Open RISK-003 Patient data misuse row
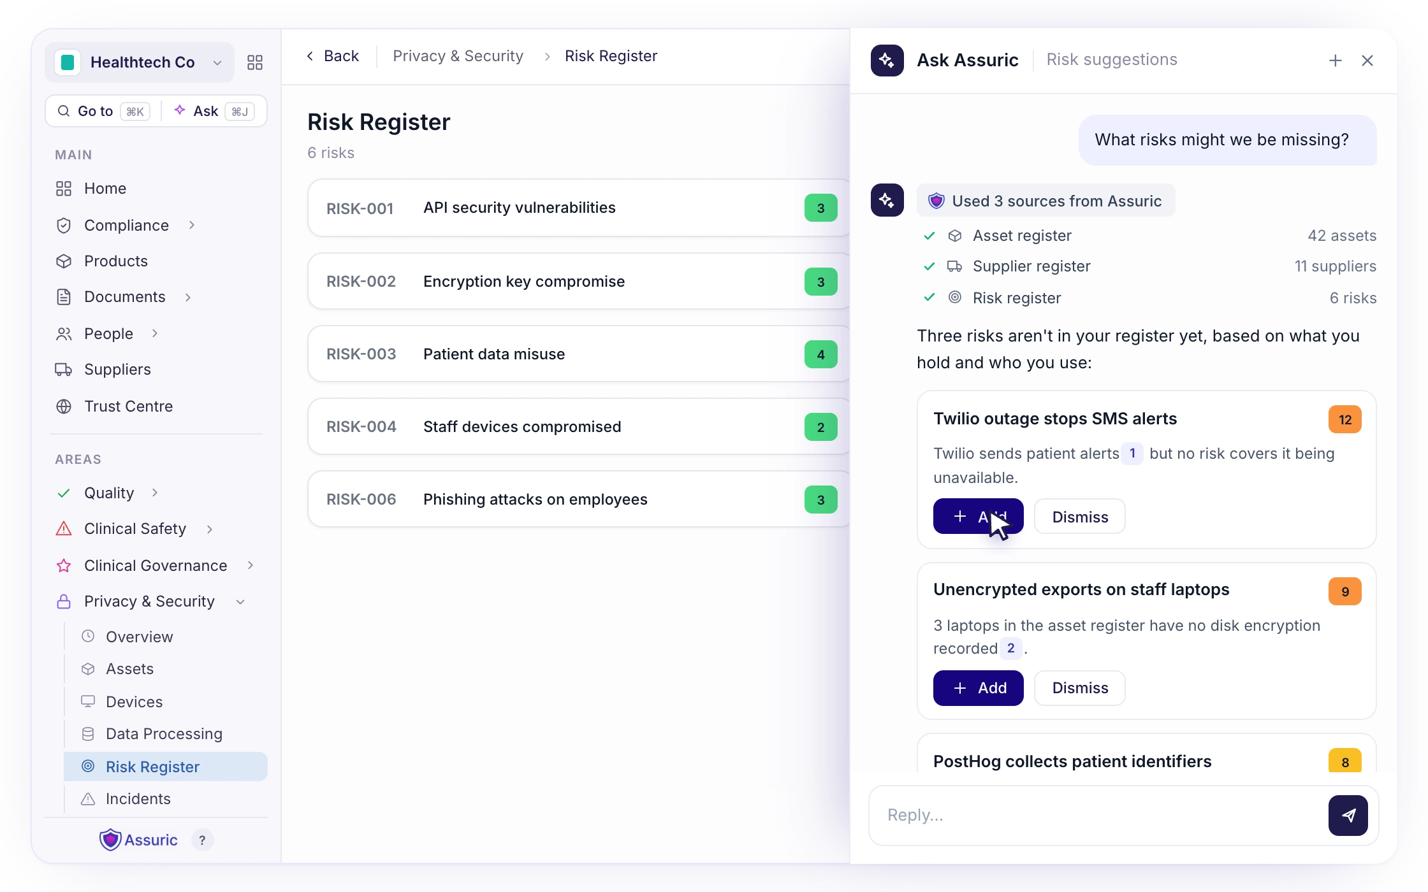 coord(579,354)
